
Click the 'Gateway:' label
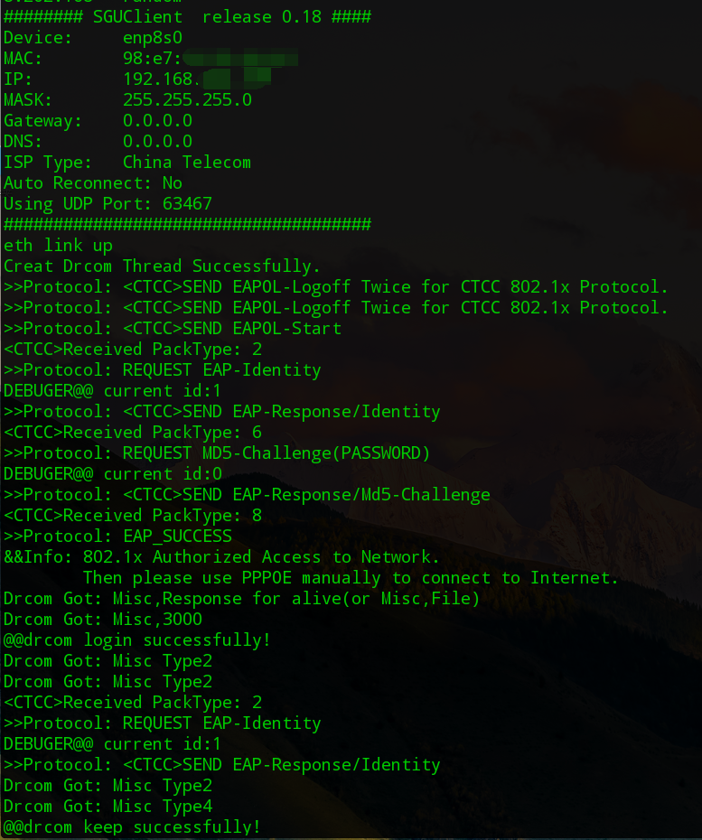(42, 121)
